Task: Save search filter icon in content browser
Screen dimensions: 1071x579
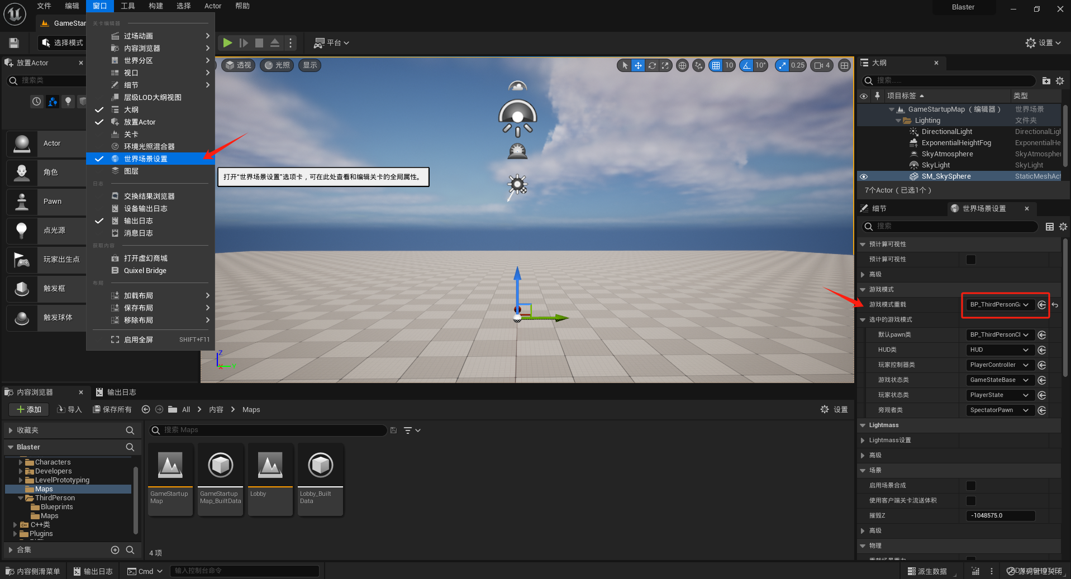Action: click(393, 430)
